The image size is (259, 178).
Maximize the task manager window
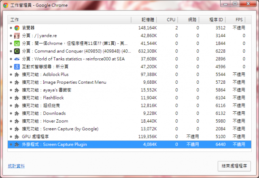pos(235,4)
